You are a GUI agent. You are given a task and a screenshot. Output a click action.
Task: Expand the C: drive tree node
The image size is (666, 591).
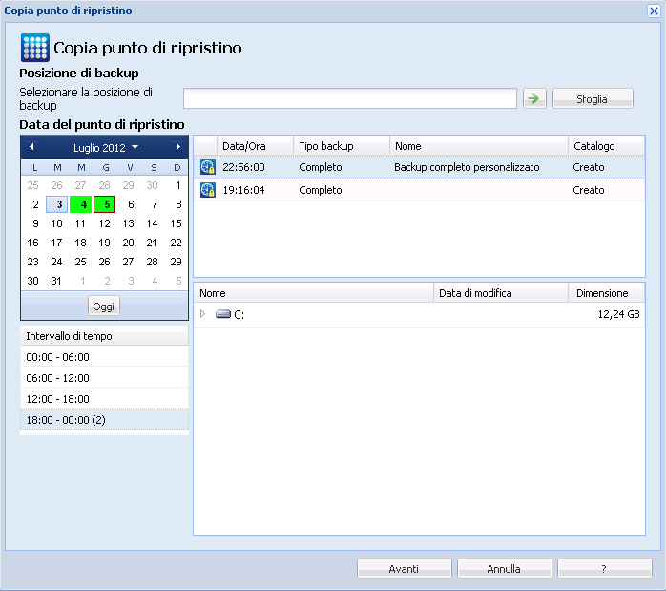[202, 314]
